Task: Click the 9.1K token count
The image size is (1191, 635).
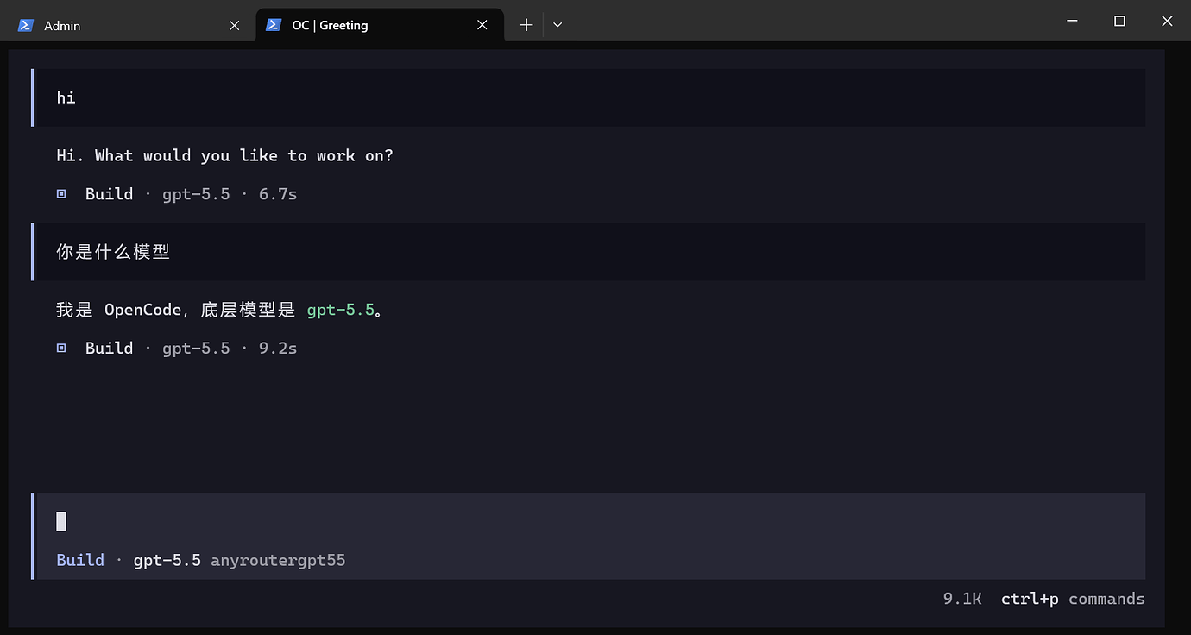Action: tap(962, 599)
